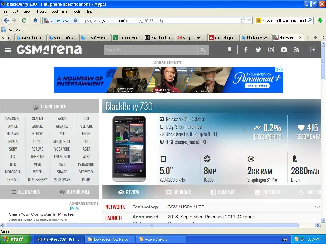The image size is (326, 244).
Task: Open the browser home page icon
Action: pos(36,20)
